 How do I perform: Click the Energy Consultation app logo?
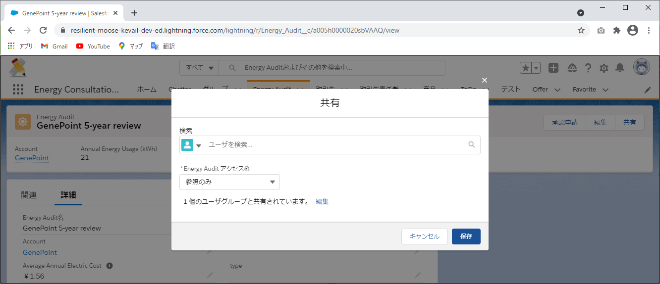(x=18, y=67)
